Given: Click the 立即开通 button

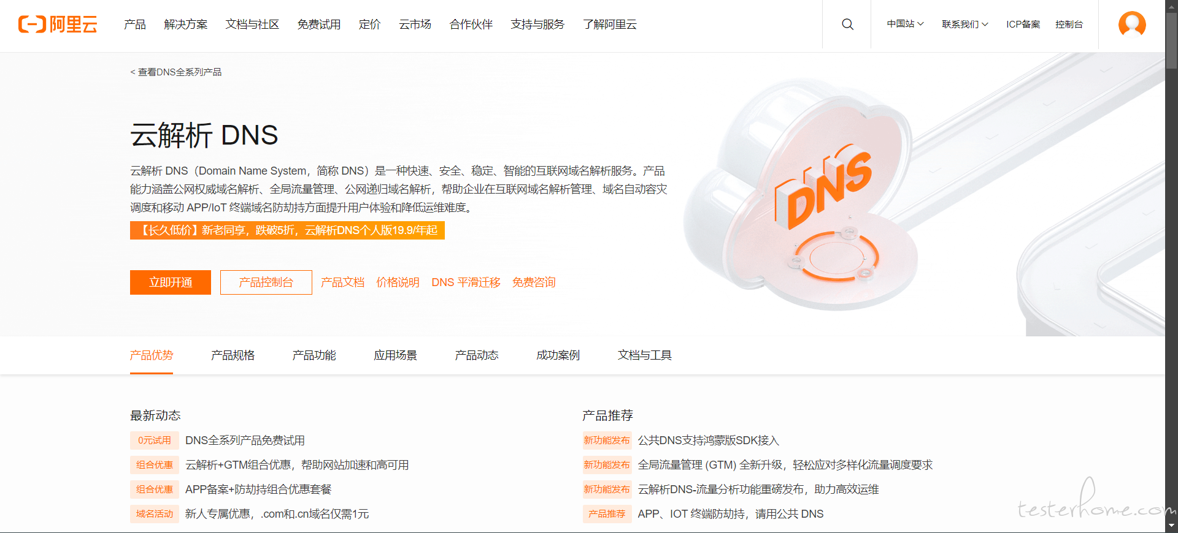Looking at the screenshot, I should (171, 282).
